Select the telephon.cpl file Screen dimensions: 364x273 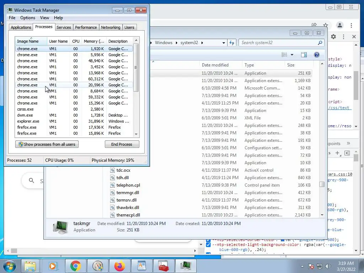coord(128,185)
